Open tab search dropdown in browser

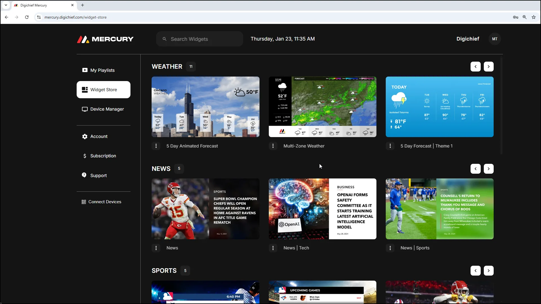pyautogui.click(x=6, y=5)
